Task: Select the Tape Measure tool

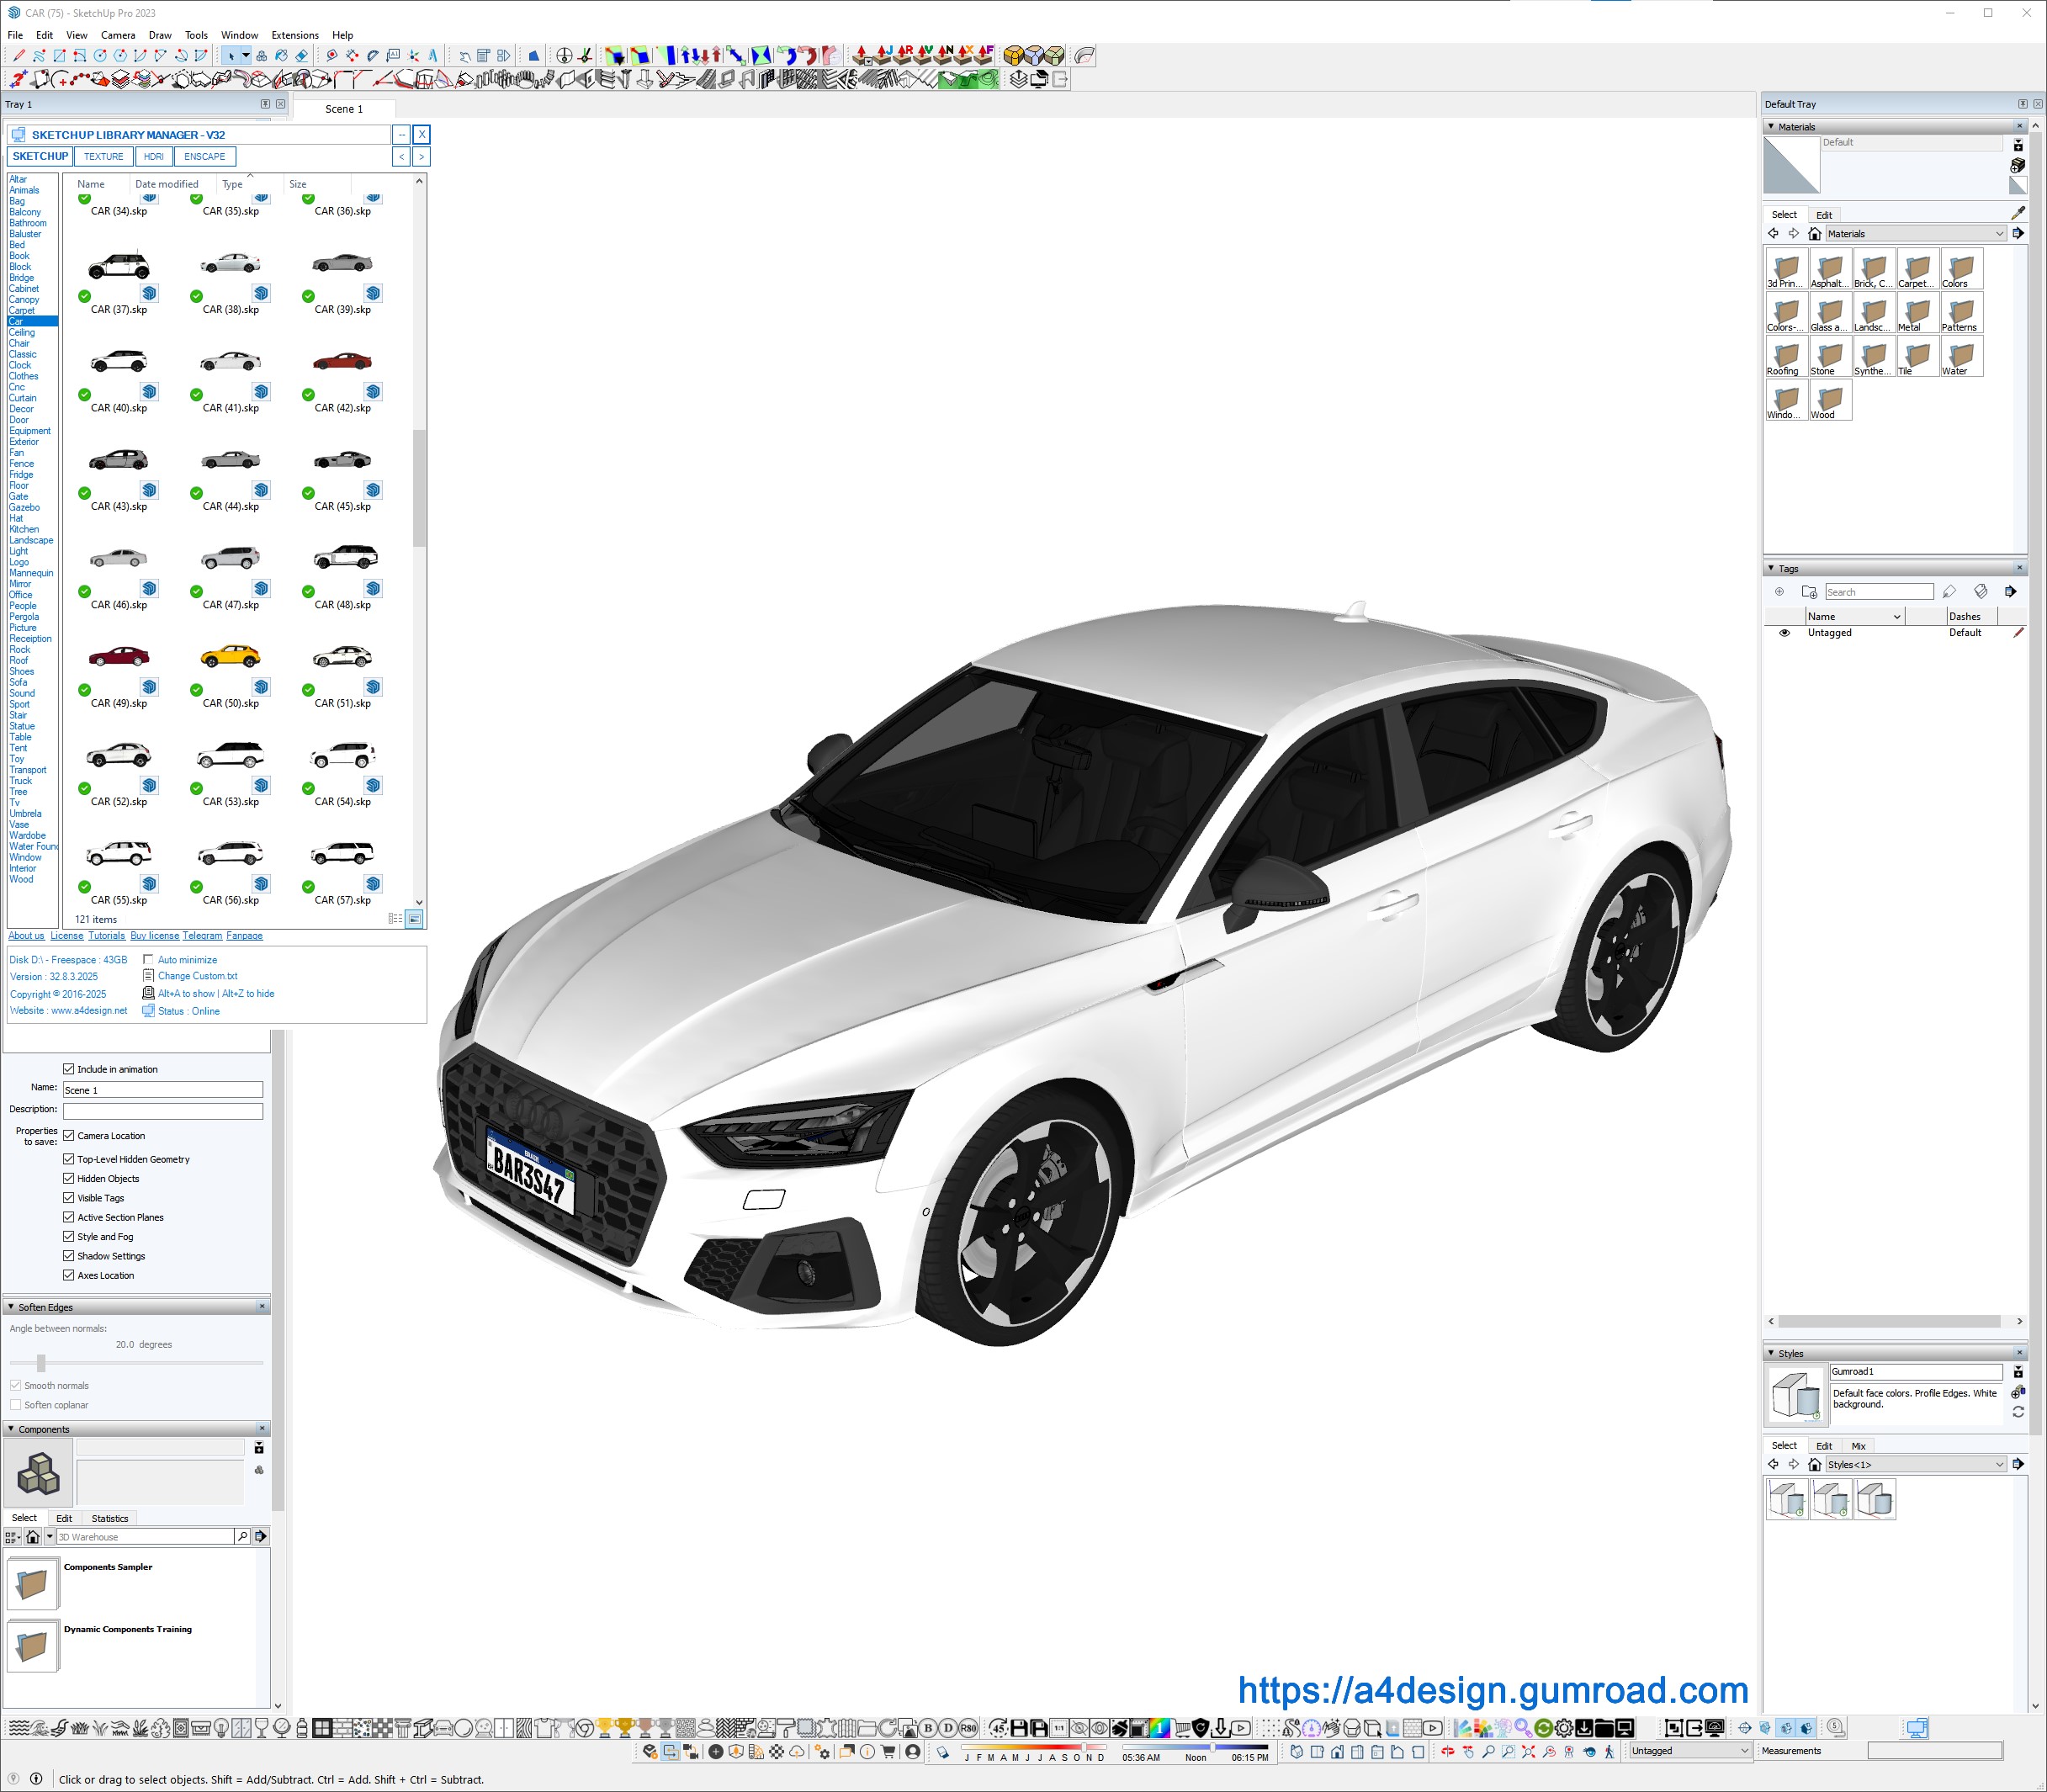Action: 332,56
